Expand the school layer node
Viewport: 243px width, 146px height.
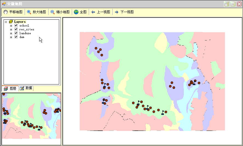click(11, 26)
